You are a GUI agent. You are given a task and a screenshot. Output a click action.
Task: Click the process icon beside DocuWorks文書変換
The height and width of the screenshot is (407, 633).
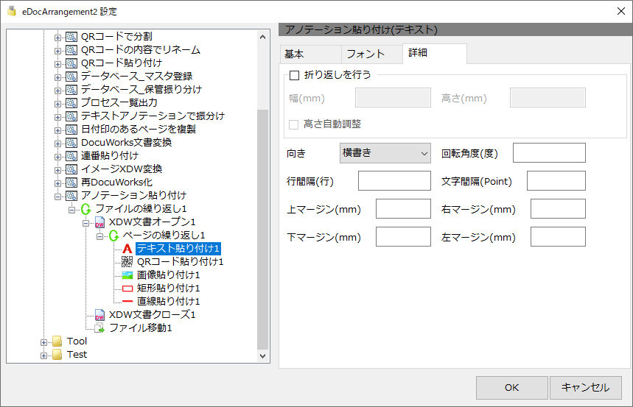[x=71, y=143]
